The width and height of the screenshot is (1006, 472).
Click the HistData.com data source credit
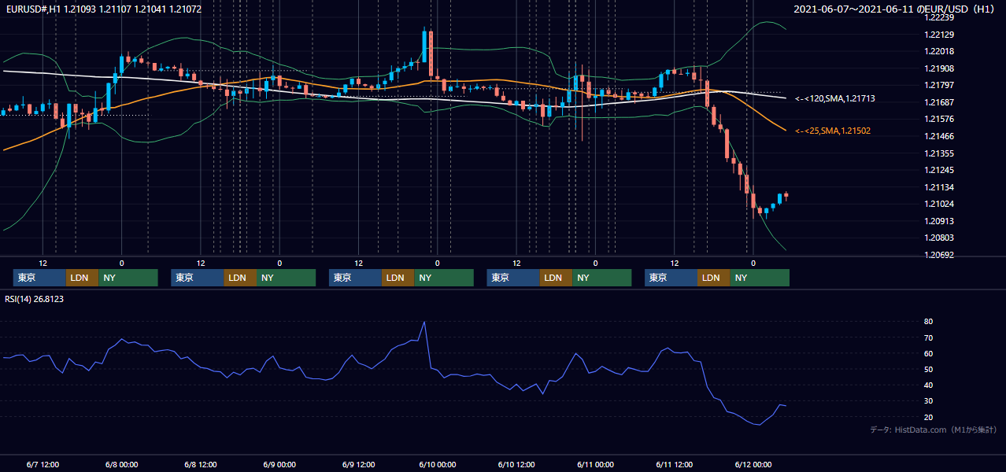934,430
